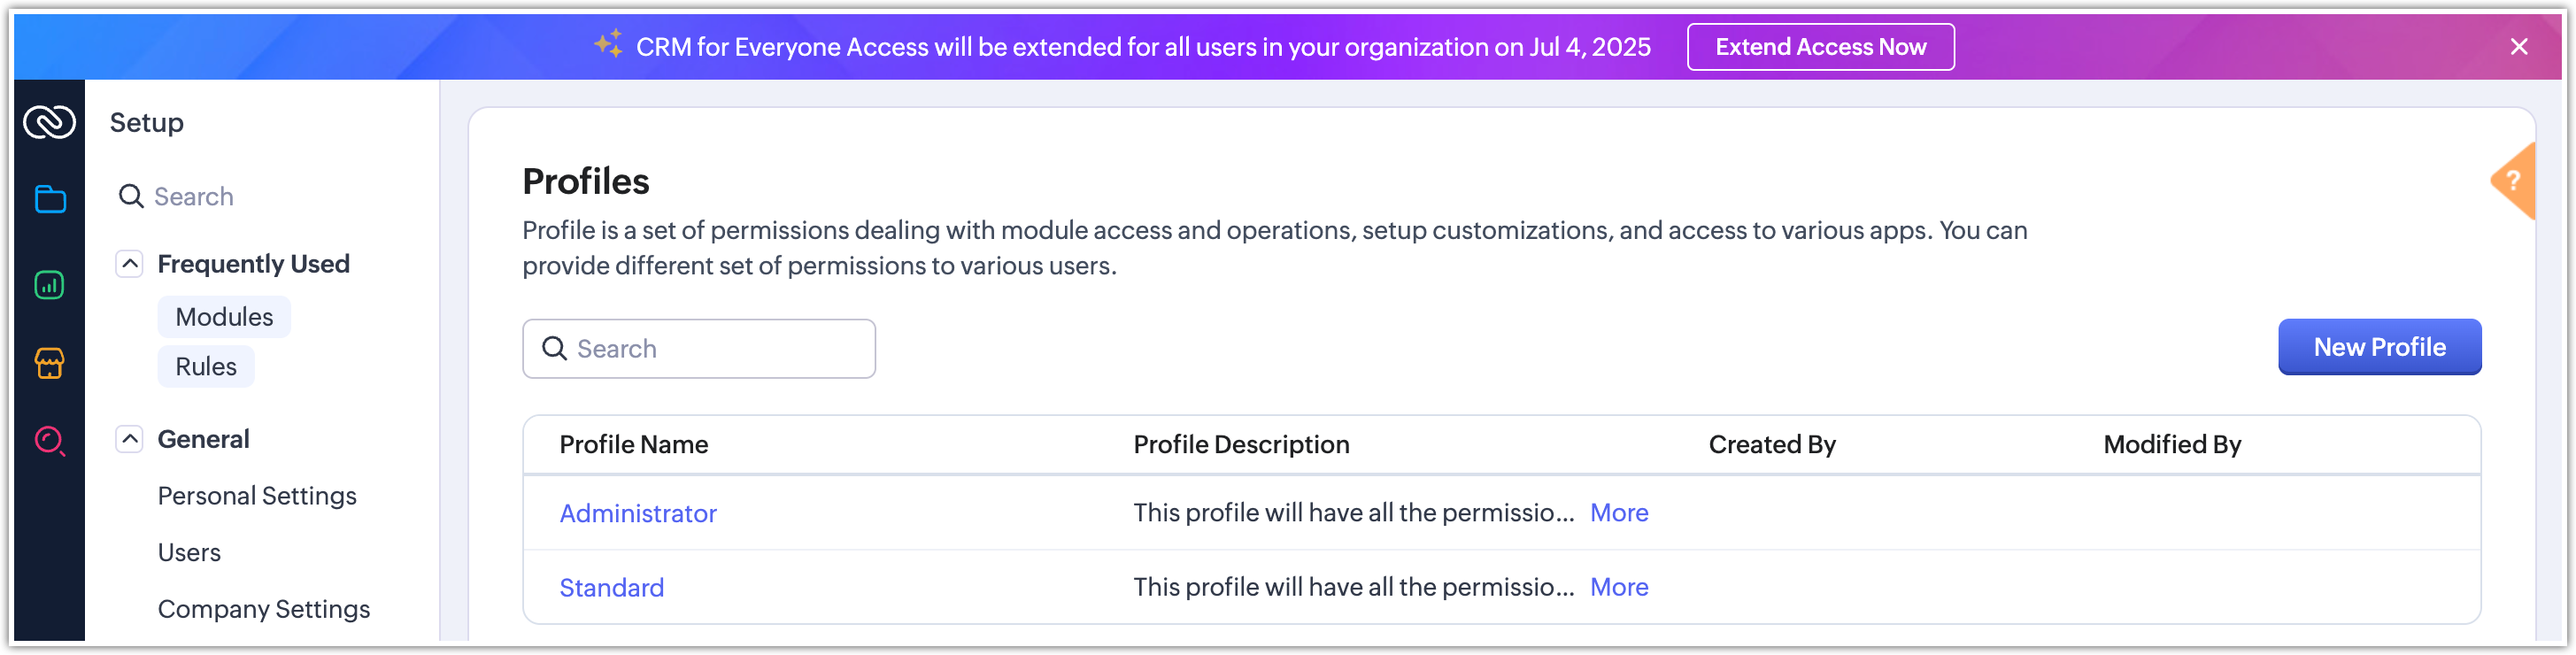Click the pink magnifier search icon
The width and height of the screenshot is (2576, 655).
pos(50,440)
